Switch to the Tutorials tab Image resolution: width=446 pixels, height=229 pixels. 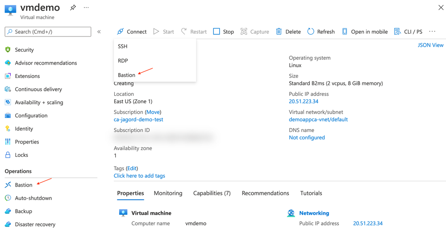tap(311, 193)
